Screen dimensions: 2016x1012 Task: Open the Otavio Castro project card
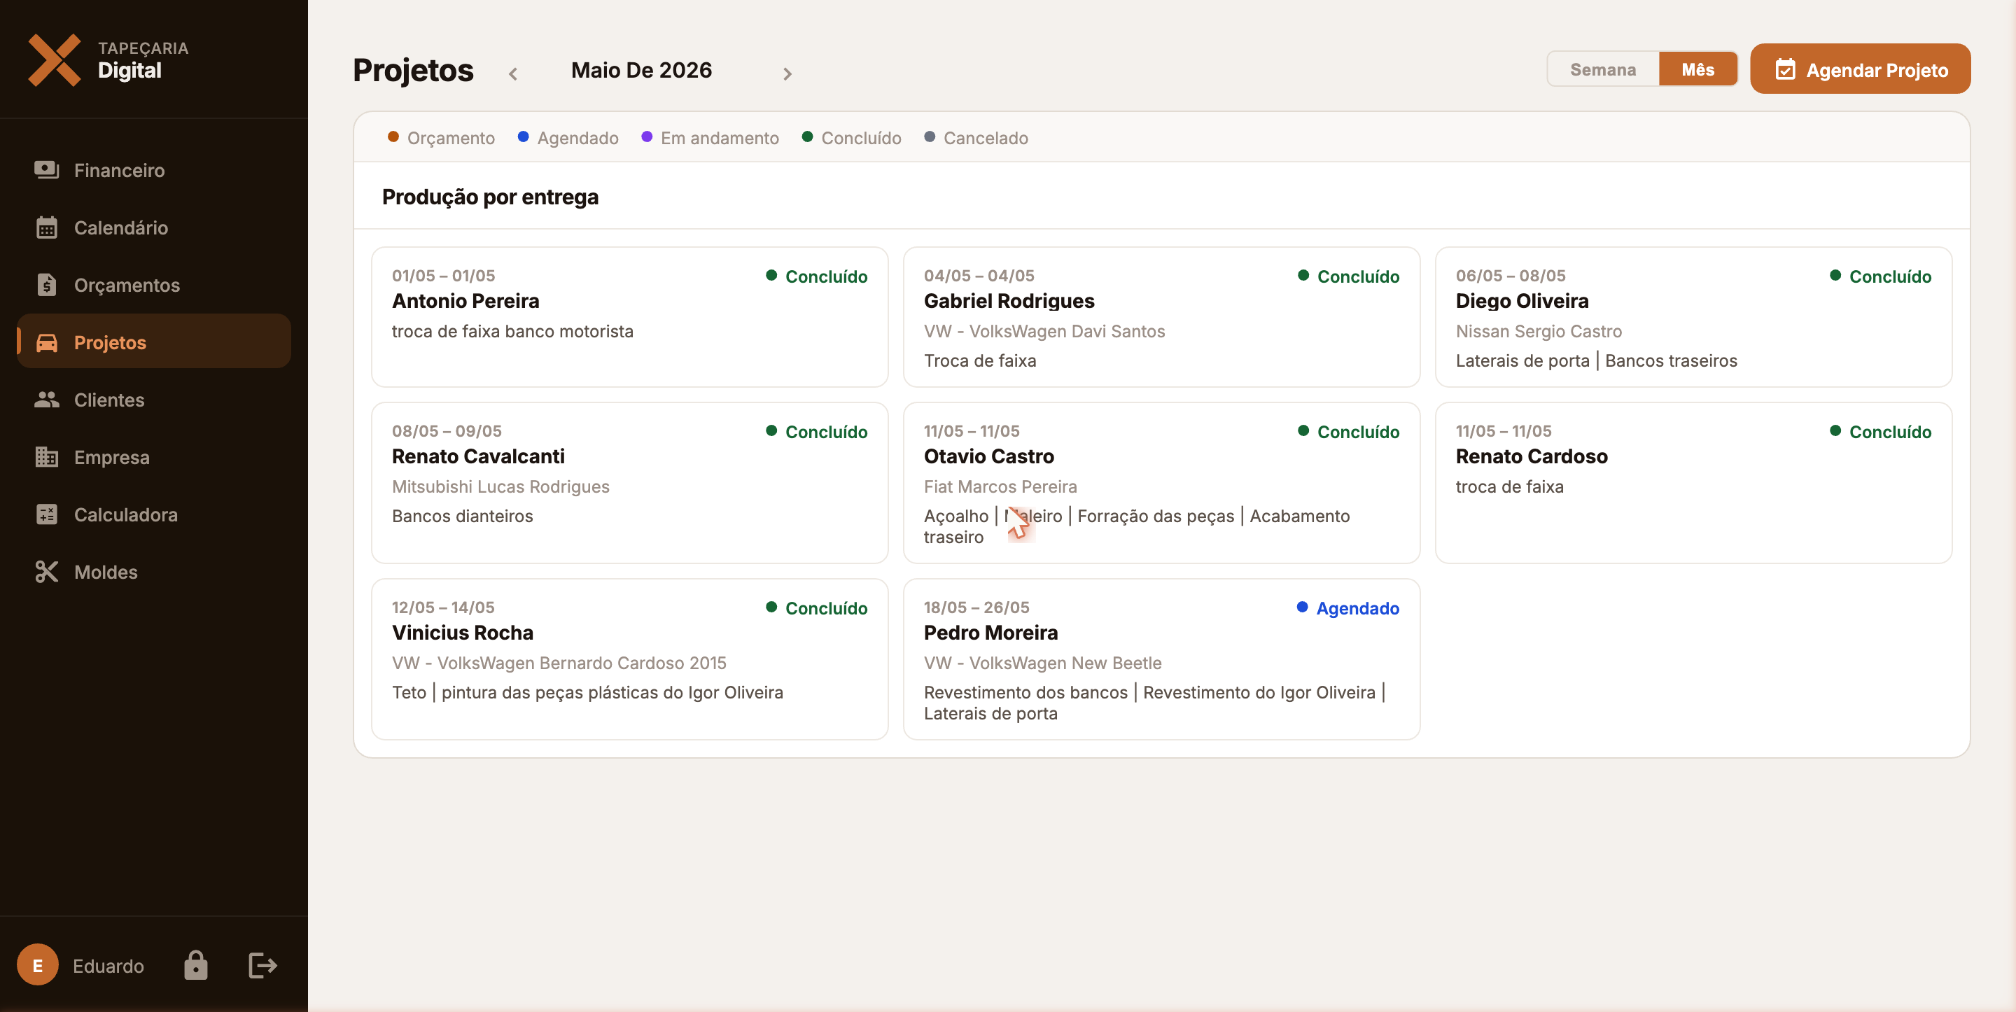pyautogui.click(x=1161, y=483)
